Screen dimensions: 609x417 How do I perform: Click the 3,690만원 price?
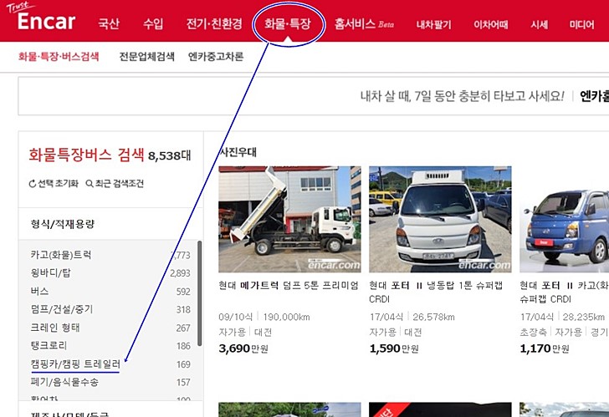243,348
